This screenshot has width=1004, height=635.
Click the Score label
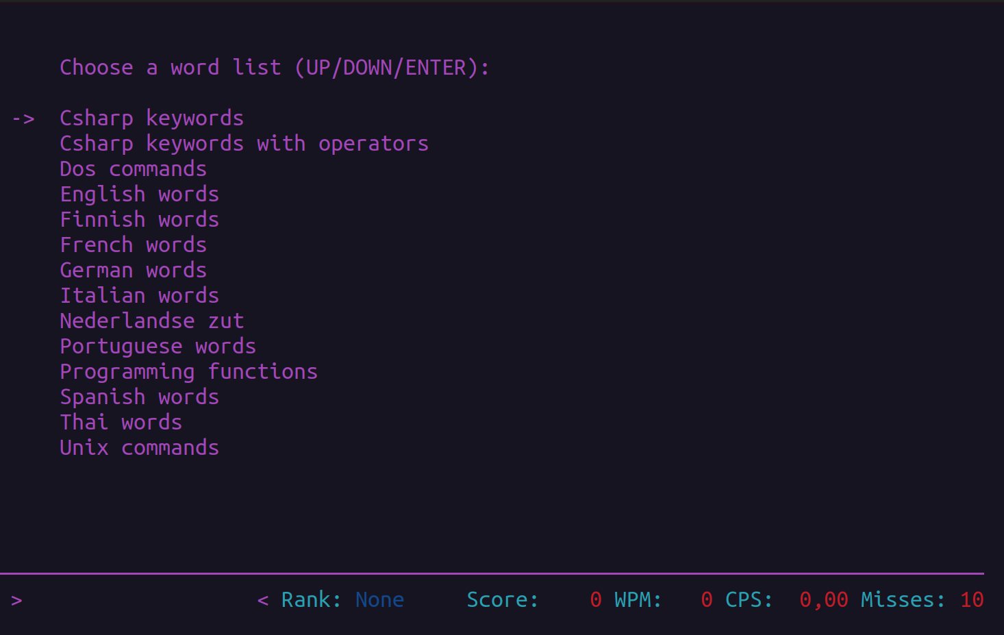(502, 600)
